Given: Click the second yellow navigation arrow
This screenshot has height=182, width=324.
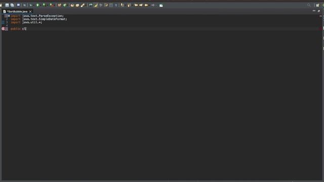Looking at the screenshot, I should (141, 5).
